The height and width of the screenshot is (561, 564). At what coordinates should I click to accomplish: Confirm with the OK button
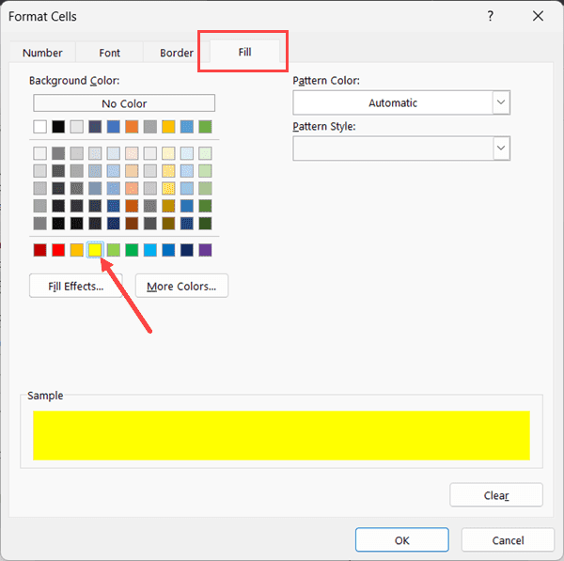401,540
